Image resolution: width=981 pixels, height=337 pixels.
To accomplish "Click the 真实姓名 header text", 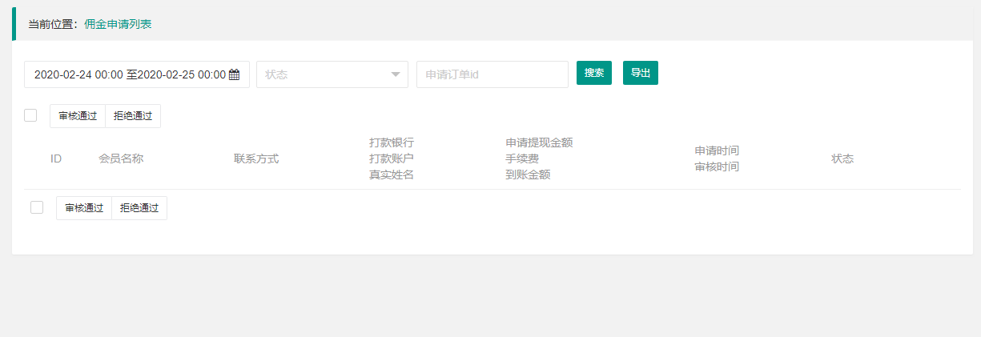I will (392, 175).
